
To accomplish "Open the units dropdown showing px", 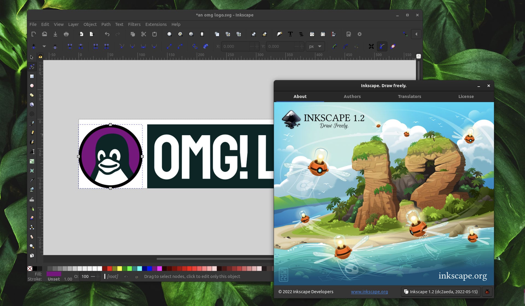I will click(x=315, y=46).
